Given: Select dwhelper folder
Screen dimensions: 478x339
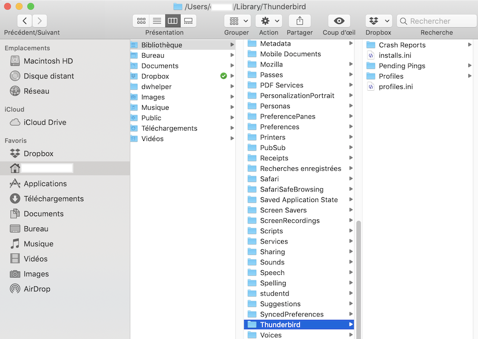Looking at the screenshot, I should click(x=183, y=87).
